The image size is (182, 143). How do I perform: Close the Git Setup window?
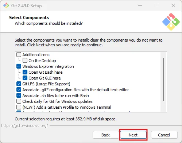(173, 5)
